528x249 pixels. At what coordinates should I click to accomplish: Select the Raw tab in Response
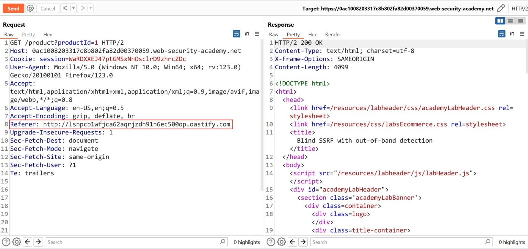274,34
